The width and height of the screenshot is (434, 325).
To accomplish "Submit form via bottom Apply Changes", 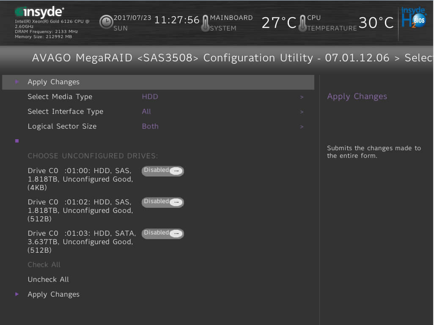I will (53, 294).
